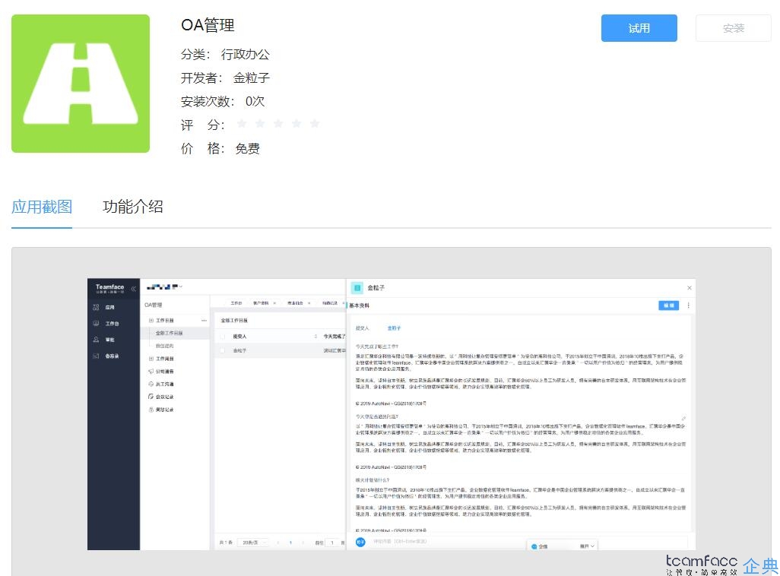Click the teal record icon beside 金粒子 header
Image resolution: width=780 pixels, height=576 pixels.
(357, 288)
